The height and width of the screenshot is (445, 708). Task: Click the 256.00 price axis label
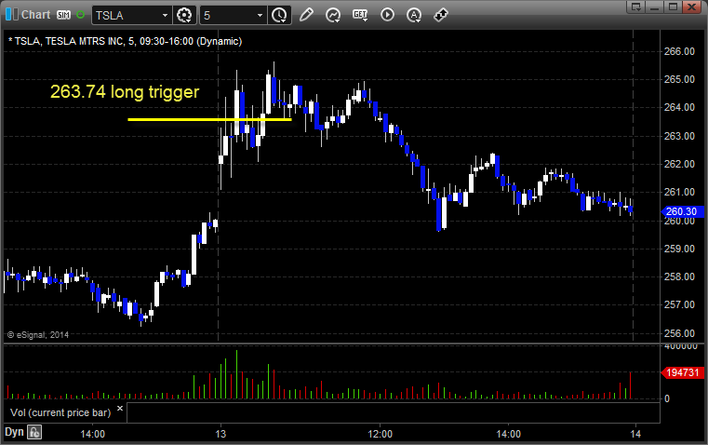[679, 333]
